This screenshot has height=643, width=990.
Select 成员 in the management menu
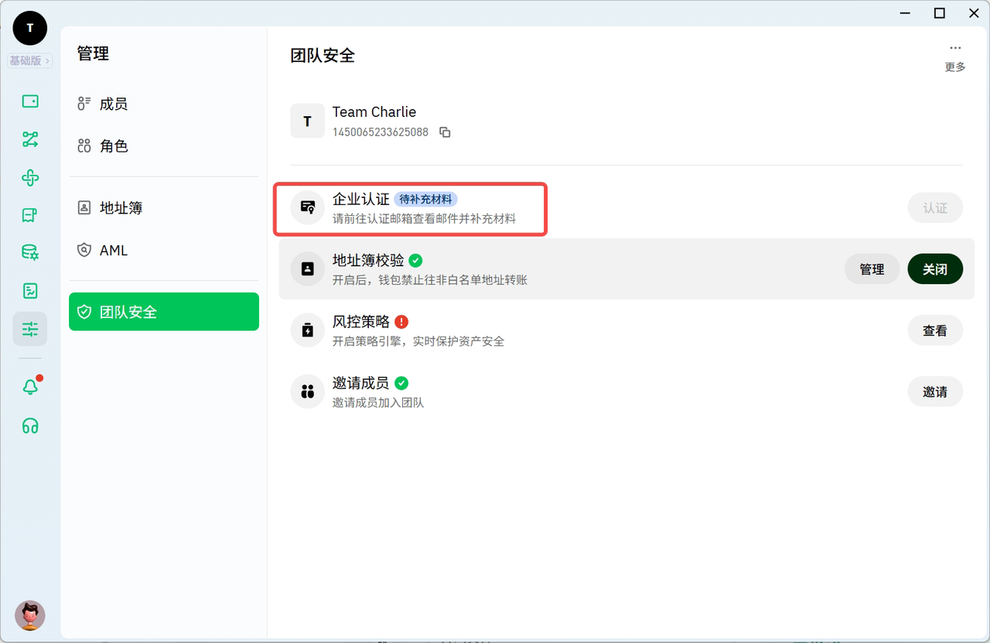[113, 104]
